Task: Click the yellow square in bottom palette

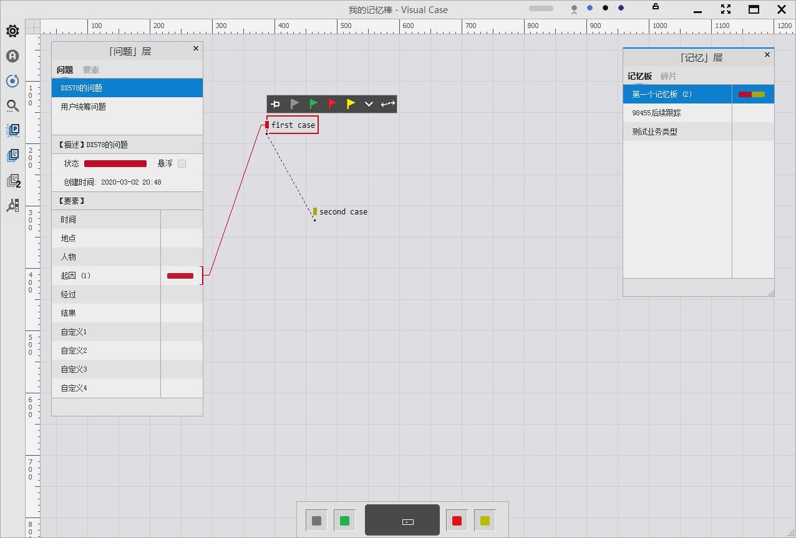Action: [485, 521]
